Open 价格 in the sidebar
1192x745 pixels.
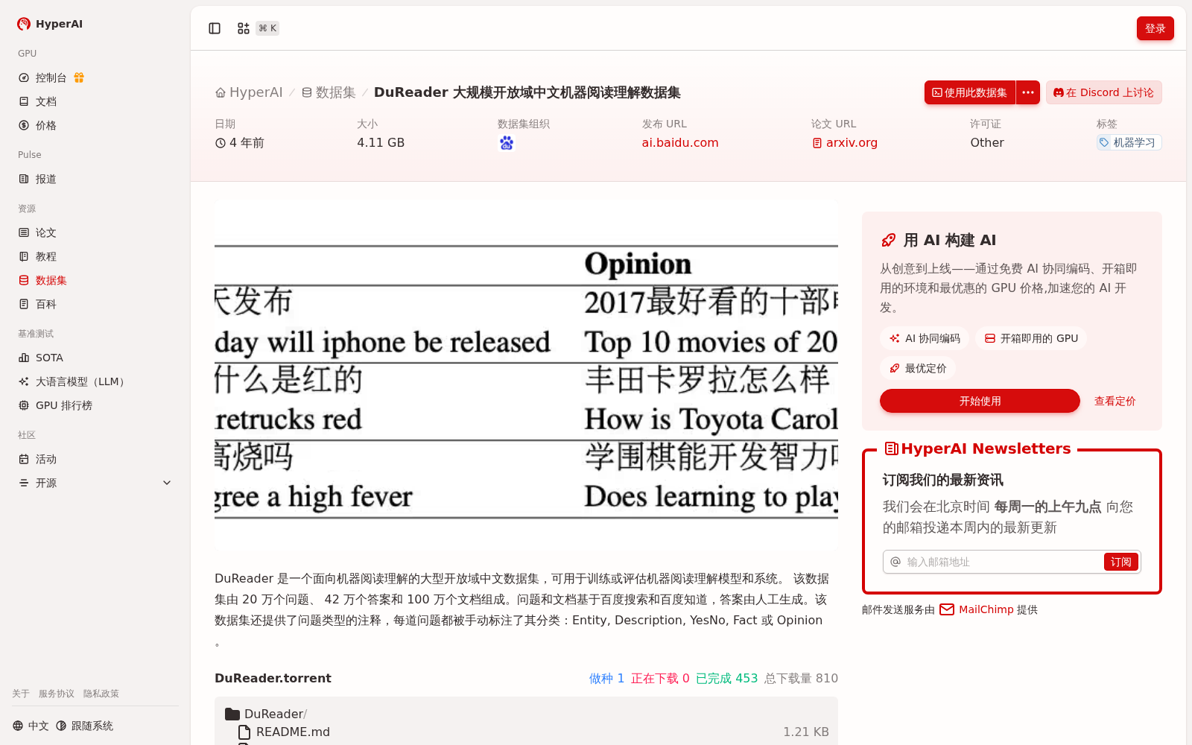95,125
